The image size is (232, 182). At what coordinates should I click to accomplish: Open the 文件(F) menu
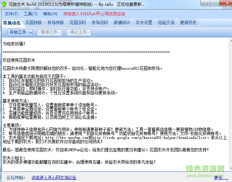pyautogui.click(x=11, y=14)
